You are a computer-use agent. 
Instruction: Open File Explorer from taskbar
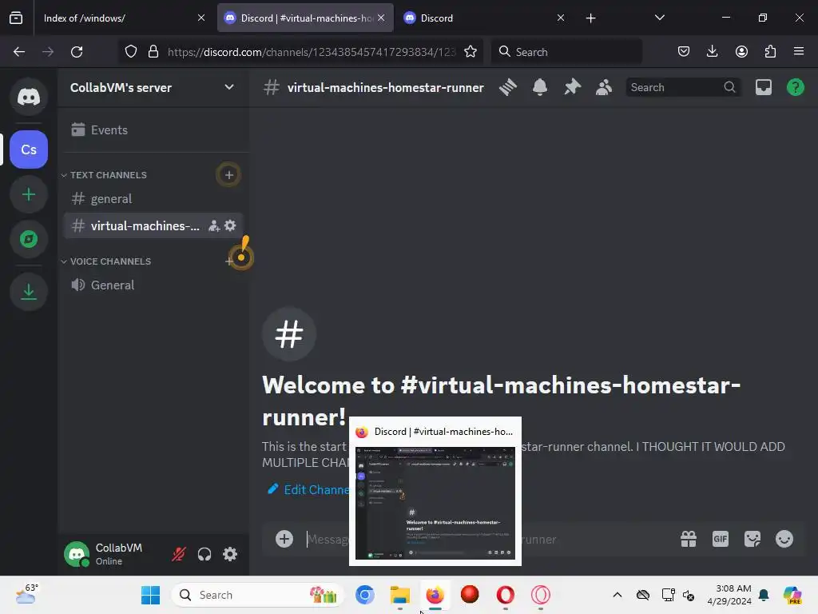[x=400, y=595]
